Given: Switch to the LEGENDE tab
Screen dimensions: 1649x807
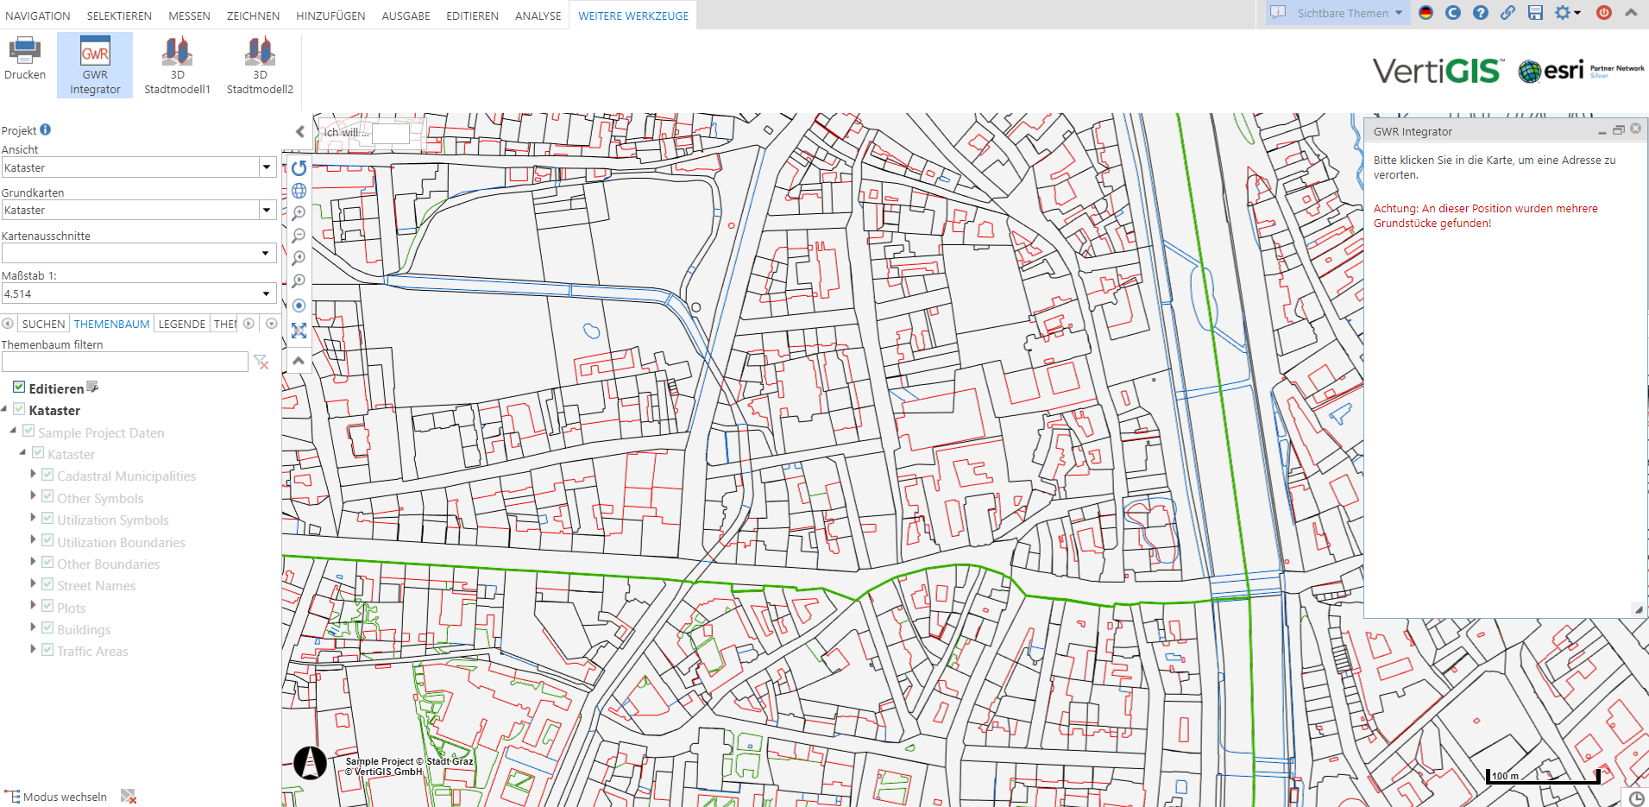Looking at the screenshot, I should [x=182, y=325].
